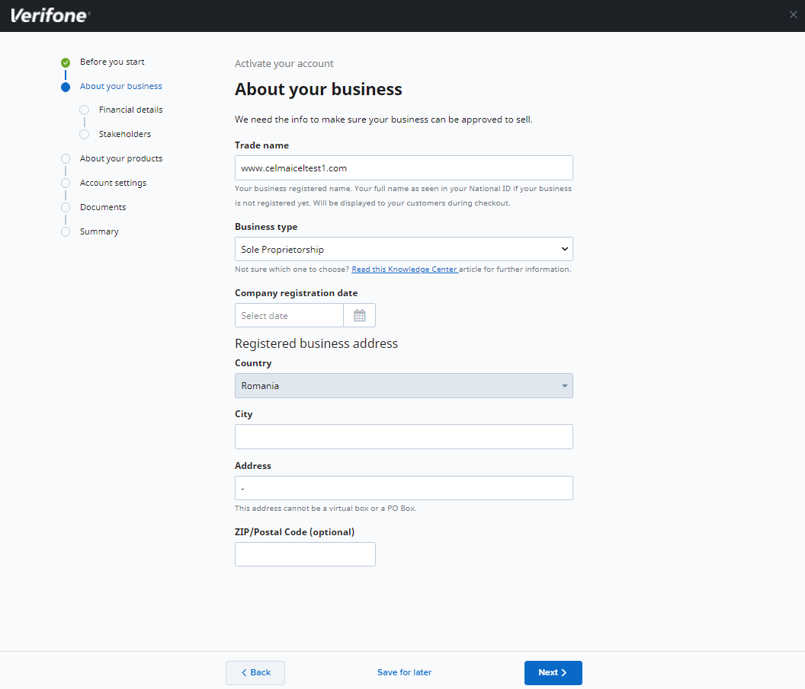Click the green checkmark beside Before you start
Viewport: 805px width, 689px height.
[66, 62]
